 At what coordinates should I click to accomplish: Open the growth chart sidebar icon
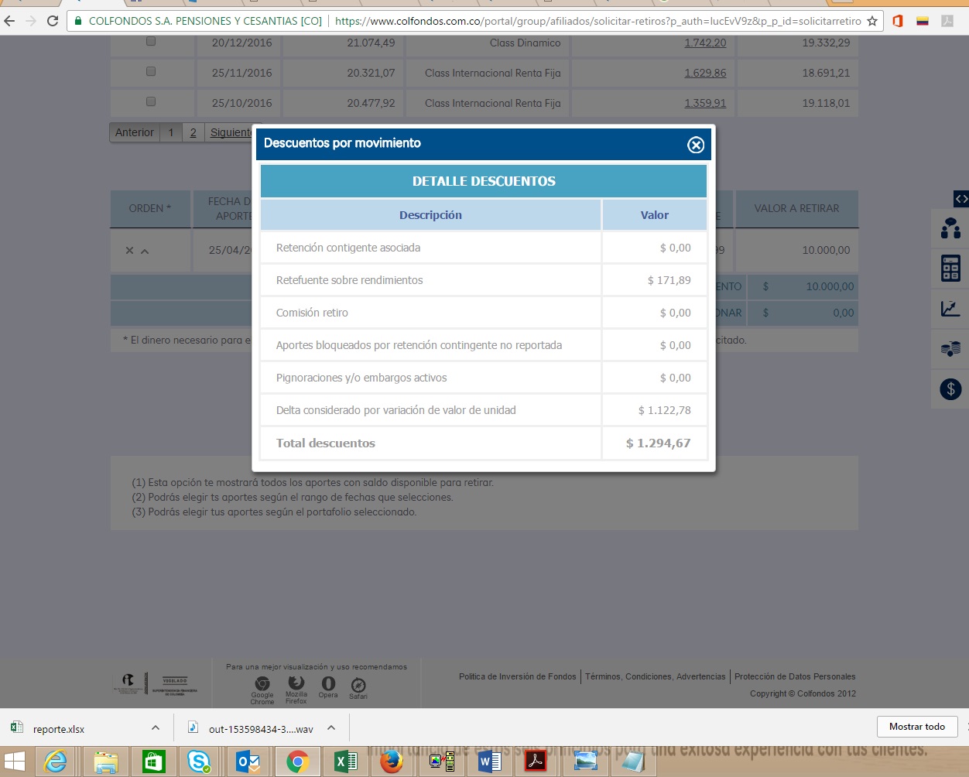click(x=950, y=309)
